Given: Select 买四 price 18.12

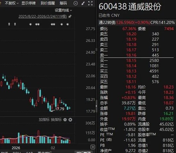Looking at the screenshot, I should (x=131, y=76).
